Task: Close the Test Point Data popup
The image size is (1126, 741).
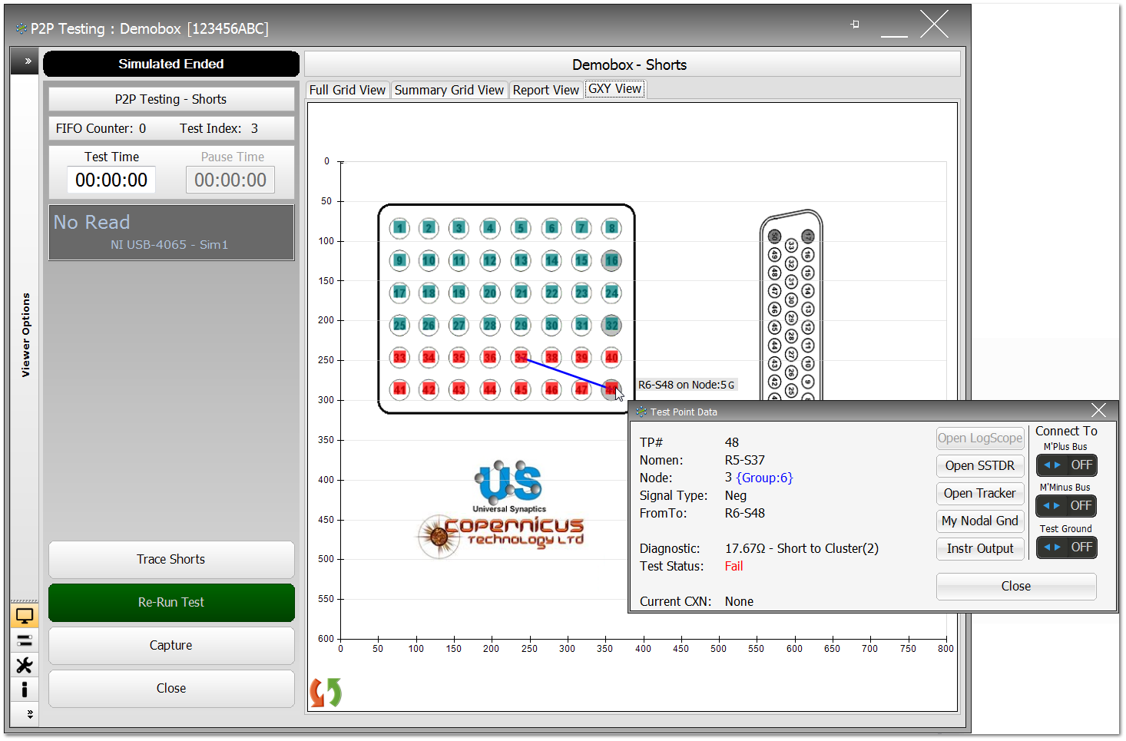Action: click(1098, 411)
